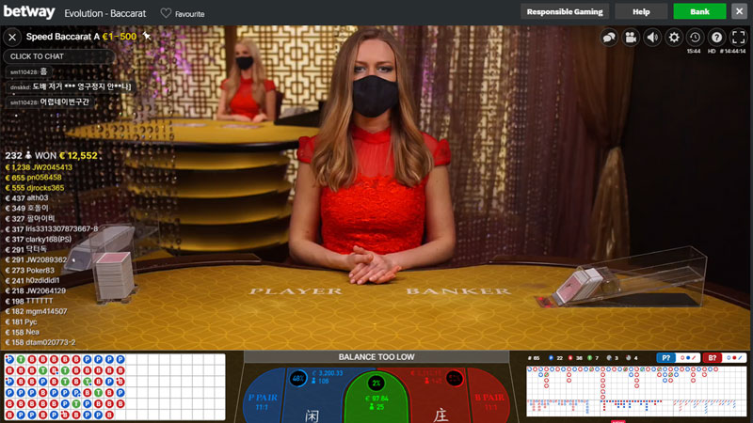Click the BALANCE TOO LOW banner
The height and width of the screenshot is (423, 753).
click(376, 357)
